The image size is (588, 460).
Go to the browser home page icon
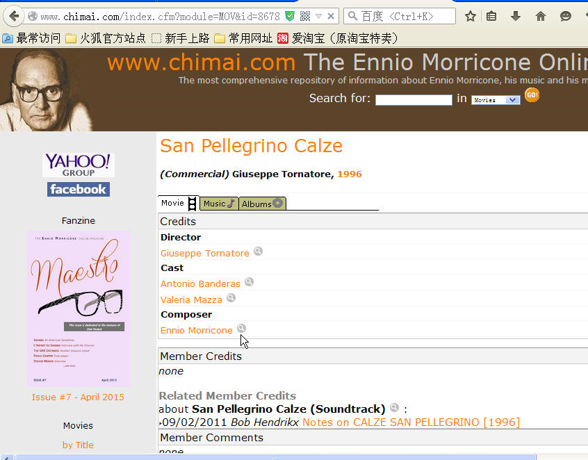tap(540, 16)
